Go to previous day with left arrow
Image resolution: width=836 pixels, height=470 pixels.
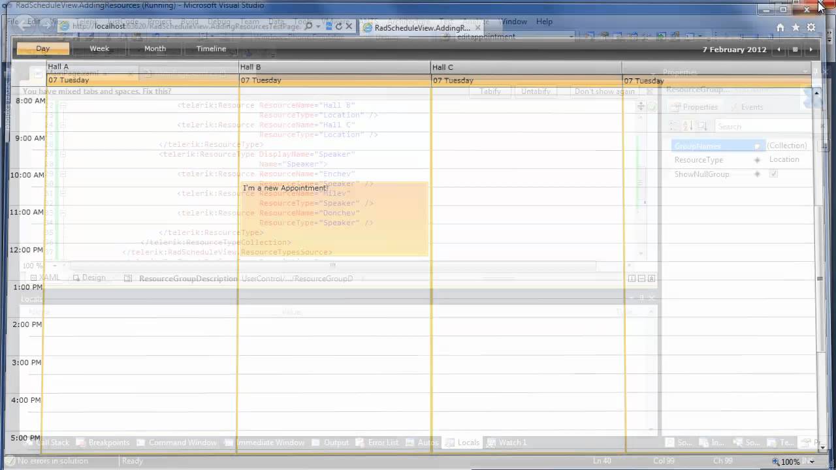coord(779,50)
